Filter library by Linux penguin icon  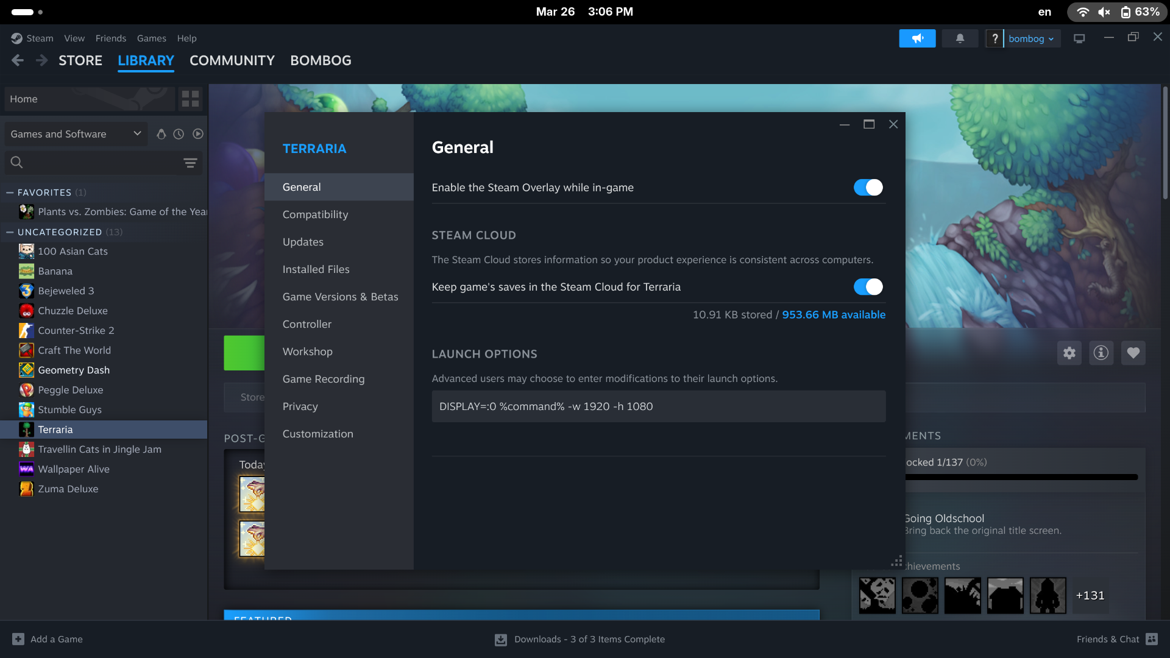point(161,134)
